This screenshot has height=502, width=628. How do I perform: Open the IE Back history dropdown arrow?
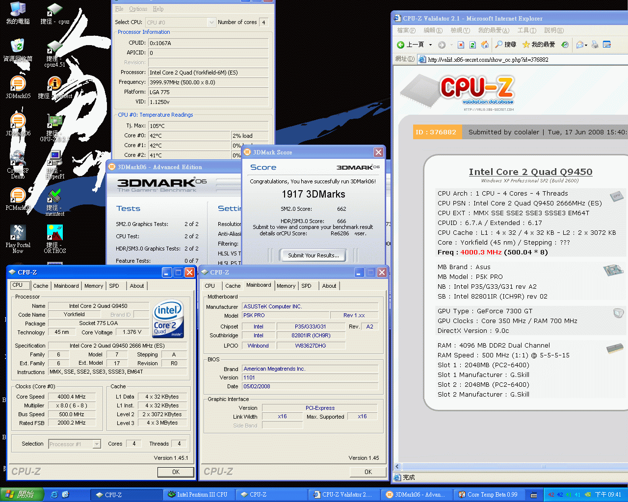tap(430, 45)
